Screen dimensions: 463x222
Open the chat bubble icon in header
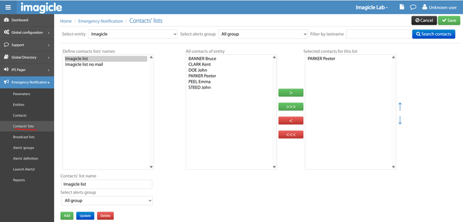[413, 7]
